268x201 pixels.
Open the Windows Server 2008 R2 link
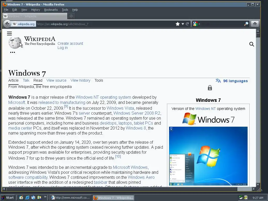pos(137,113)
